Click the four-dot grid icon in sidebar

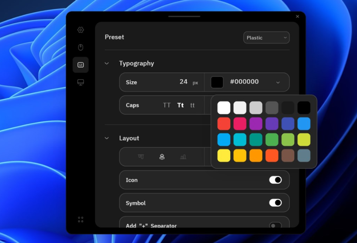pyautogui.click(x=81, y=219)
